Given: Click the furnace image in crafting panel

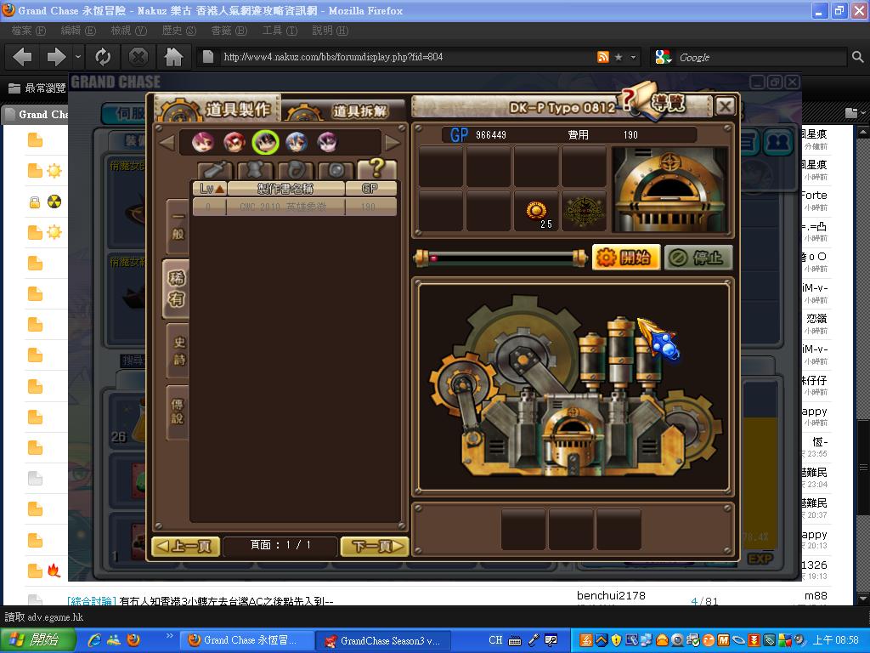Looking at the screenshot, I should pos(669,189).
